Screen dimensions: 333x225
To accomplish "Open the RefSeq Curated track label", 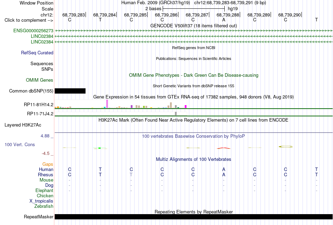I will (37, 53).
